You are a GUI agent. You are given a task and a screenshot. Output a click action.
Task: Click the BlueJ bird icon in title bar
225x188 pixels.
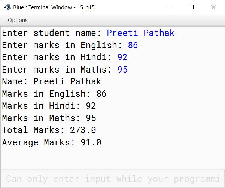coord(7,7)
